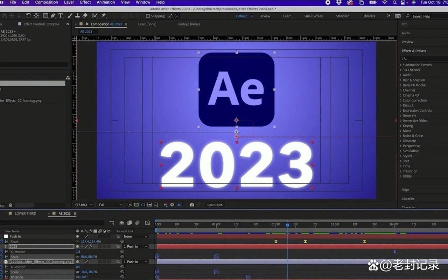The image size is (448, 280).
Task: Open grid and guide options icon
Action: (x=156, y=205)
